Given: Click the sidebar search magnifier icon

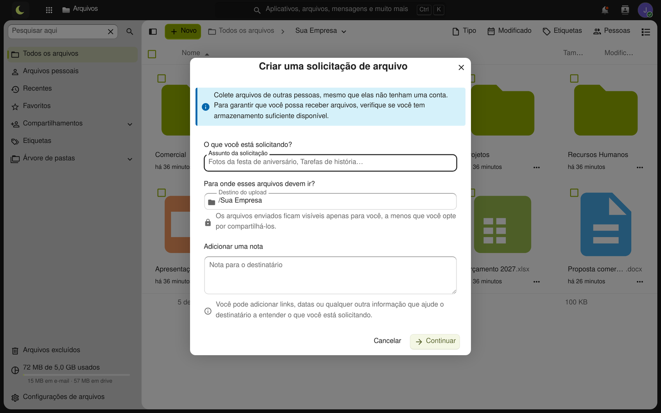Looking at the screenshot, I should click(x=130, y=31).
